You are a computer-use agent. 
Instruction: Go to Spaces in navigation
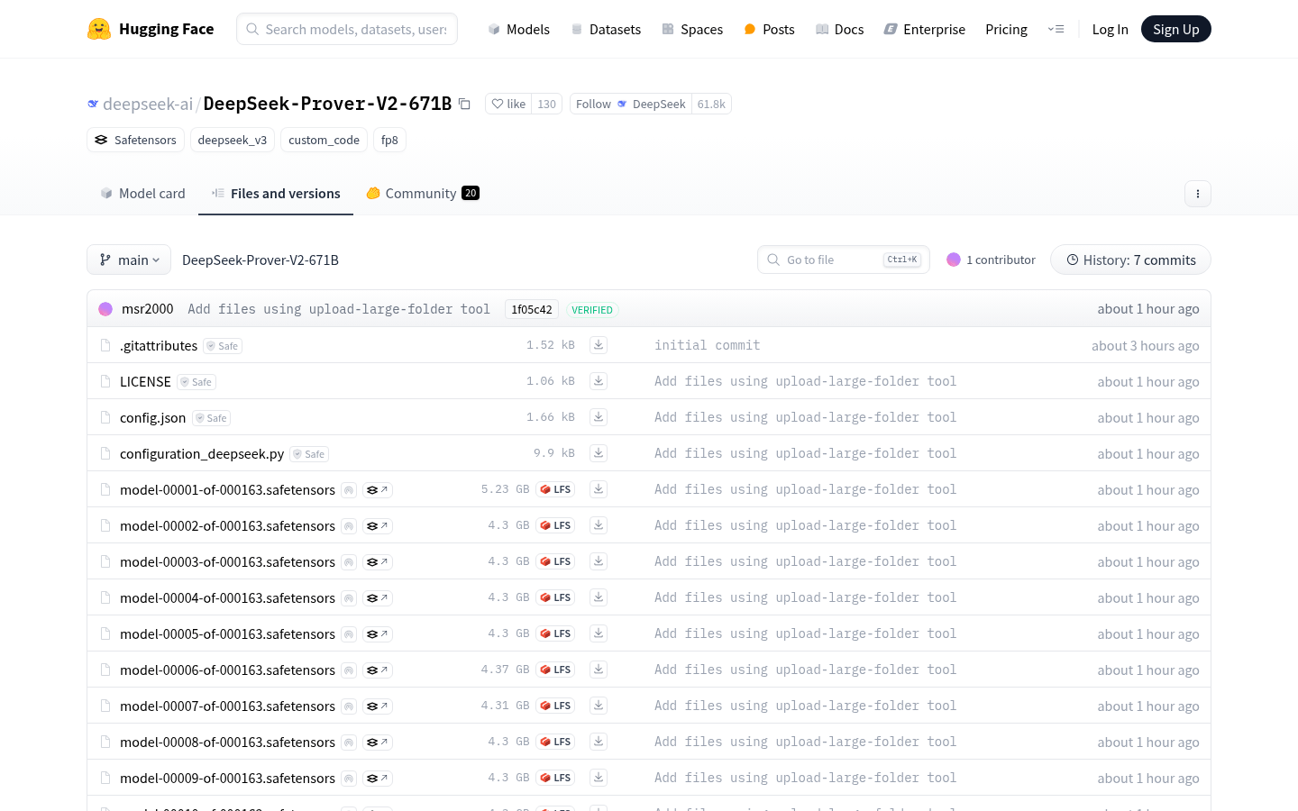click(x=692, y=29)
